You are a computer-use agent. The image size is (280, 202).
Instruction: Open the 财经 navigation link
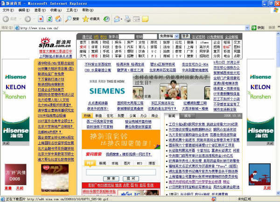[x=106, y=42]
